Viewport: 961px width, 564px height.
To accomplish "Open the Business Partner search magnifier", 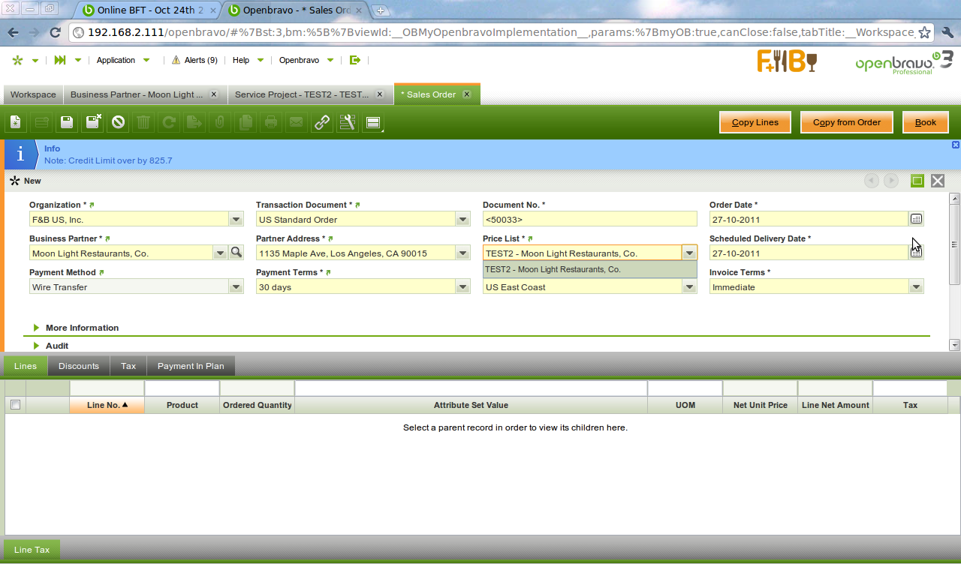I will [x=236, y=253].
